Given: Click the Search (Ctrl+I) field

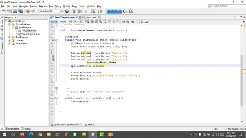Looking at the screenshot, I should click(x=227, y=6).
